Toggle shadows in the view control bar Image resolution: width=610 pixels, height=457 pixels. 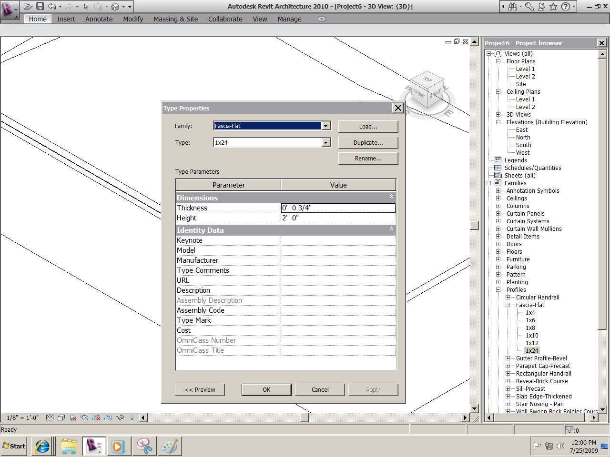pos(73,418)
